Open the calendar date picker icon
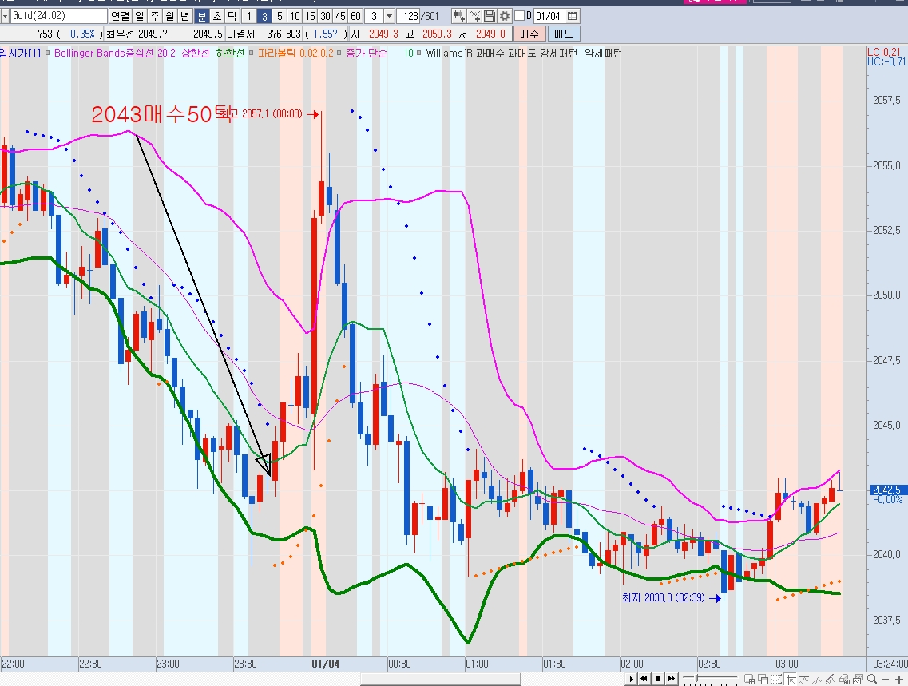908x686 pixels. click(x=572, y=16)
